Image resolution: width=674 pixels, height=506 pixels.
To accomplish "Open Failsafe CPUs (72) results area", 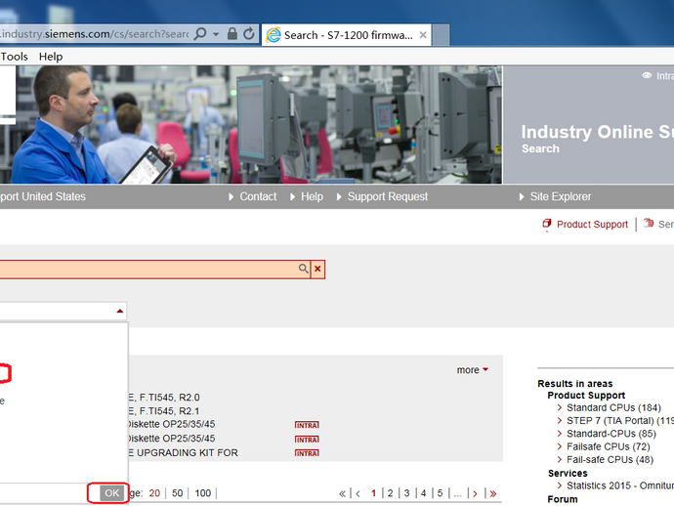I will (609, 446).
